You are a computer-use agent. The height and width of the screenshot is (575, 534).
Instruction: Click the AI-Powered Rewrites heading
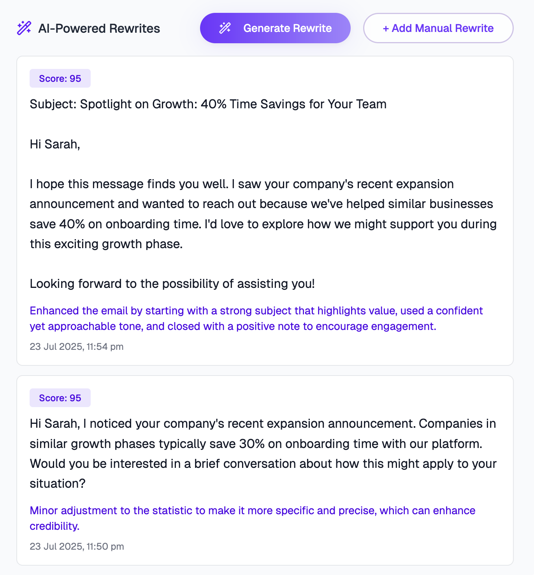(x=98, y=28)
